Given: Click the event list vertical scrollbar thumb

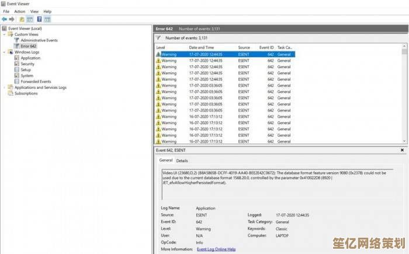Looking at the screenshot, I should click(404, 51).
